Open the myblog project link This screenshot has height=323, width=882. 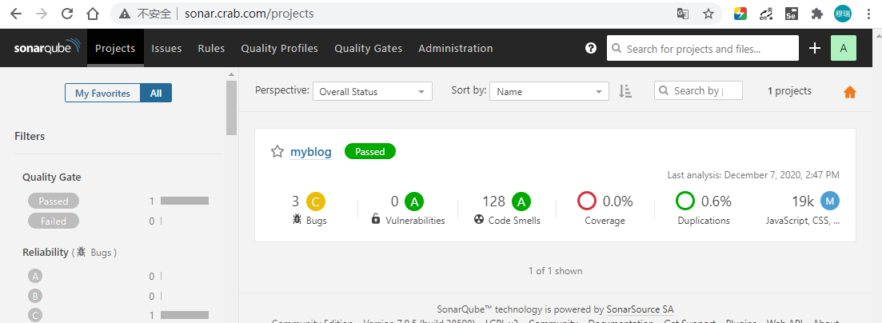coord(310,152)
